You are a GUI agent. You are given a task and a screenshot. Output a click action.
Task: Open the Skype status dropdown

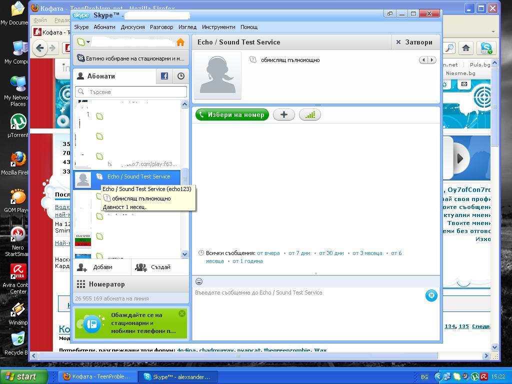click(83, 42)
